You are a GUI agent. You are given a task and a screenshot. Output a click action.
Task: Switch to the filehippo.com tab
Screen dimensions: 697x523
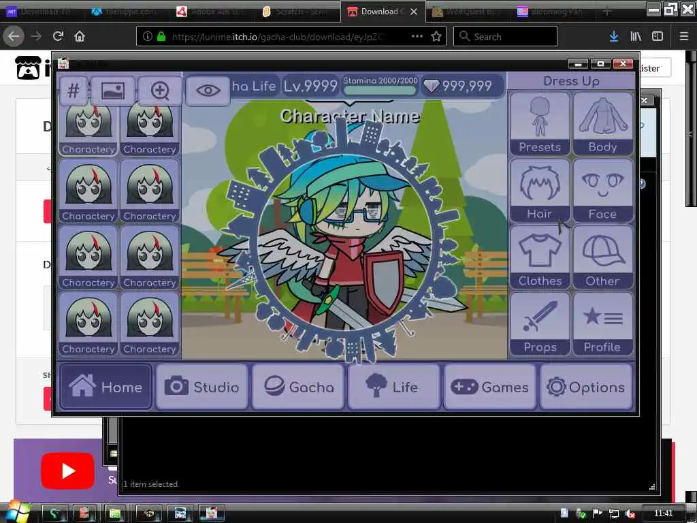tap(125, 12)
